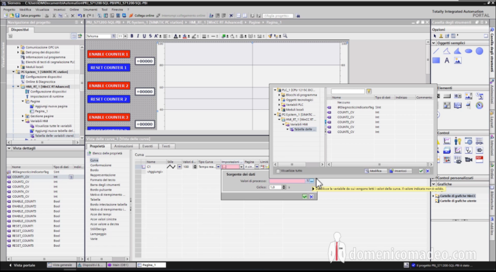Open the Progetto menu
The image size is (496, 272).
[x=9, y=10]
